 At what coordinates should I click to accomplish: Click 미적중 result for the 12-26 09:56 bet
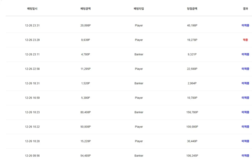[245, 156]
